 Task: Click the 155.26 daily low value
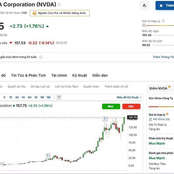point(147,35)
